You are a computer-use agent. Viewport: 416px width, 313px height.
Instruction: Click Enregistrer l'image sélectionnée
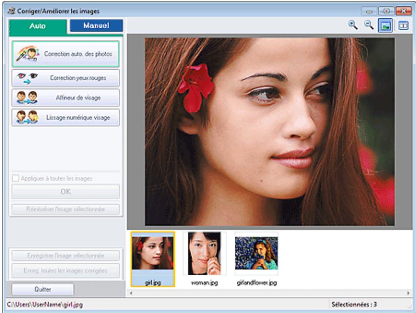coord(65,256)
